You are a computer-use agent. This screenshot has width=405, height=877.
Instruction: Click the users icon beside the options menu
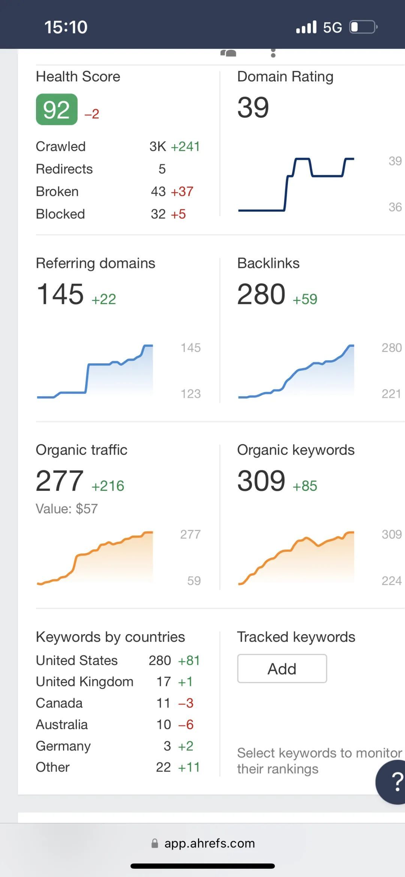[x=228, y=53]
